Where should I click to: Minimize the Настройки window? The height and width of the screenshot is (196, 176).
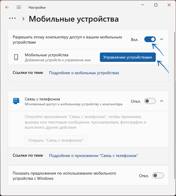[143, 5]
